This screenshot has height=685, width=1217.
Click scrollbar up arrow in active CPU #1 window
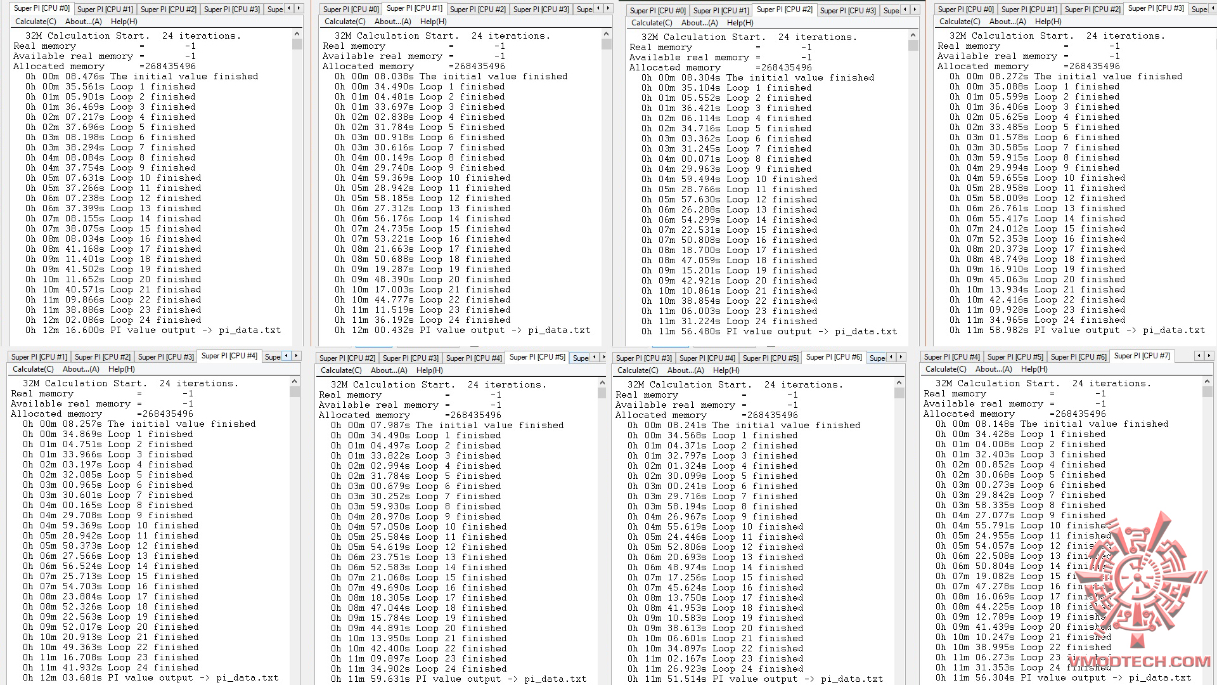(x=606, y=34)
